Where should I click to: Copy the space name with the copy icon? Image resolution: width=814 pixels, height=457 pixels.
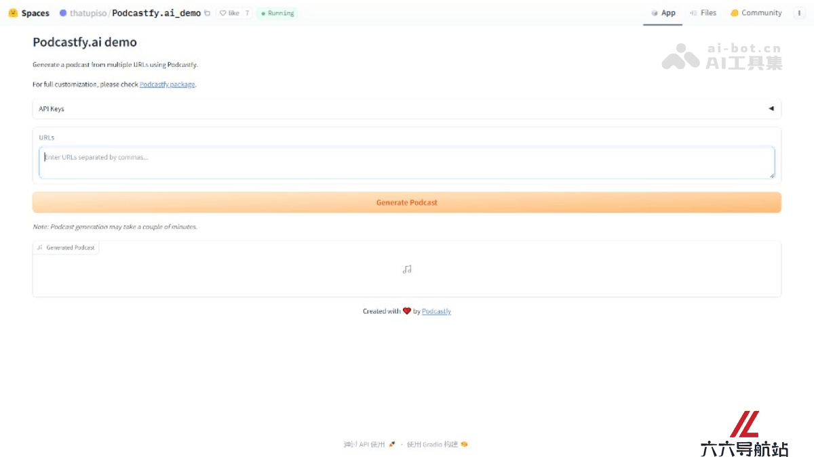[x=208, y=13]
